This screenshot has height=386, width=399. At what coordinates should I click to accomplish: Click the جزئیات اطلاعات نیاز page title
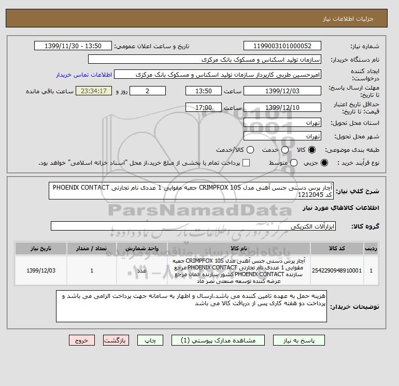pyautogui.click(x=348, y=19)
